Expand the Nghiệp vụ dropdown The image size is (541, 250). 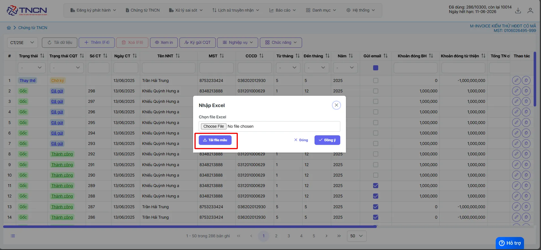[x=238, y=43]
